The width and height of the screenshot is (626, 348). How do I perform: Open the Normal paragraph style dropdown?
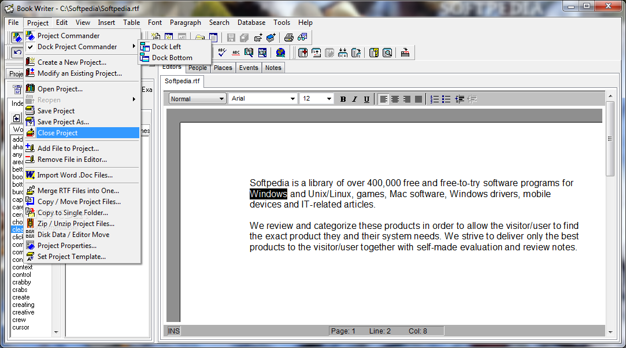pos(198,99)
